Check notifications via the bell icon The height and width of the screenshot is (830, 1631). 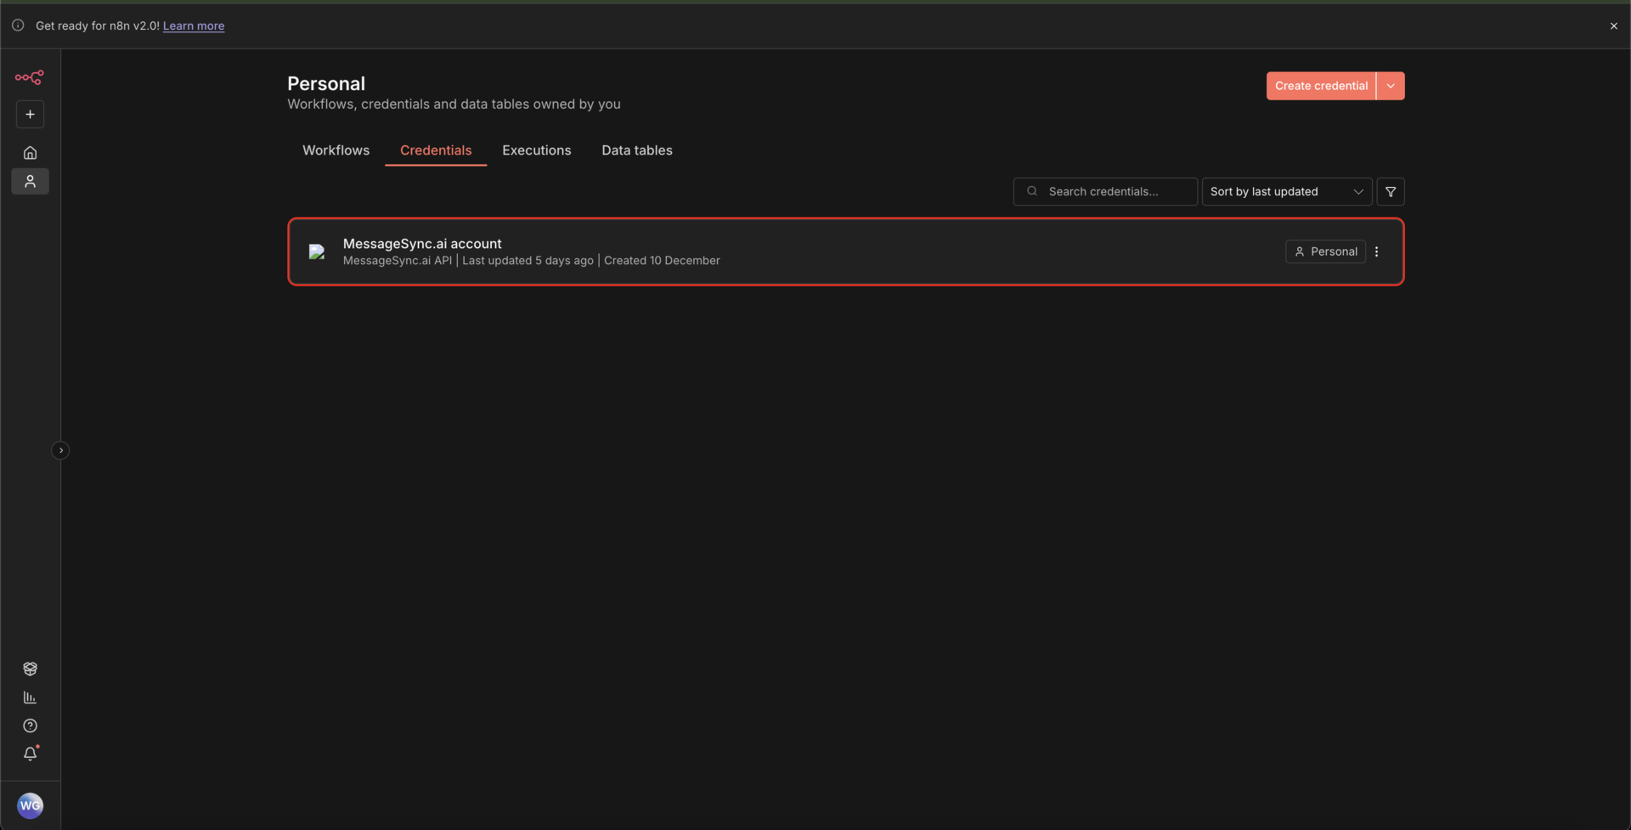[30, 754]
